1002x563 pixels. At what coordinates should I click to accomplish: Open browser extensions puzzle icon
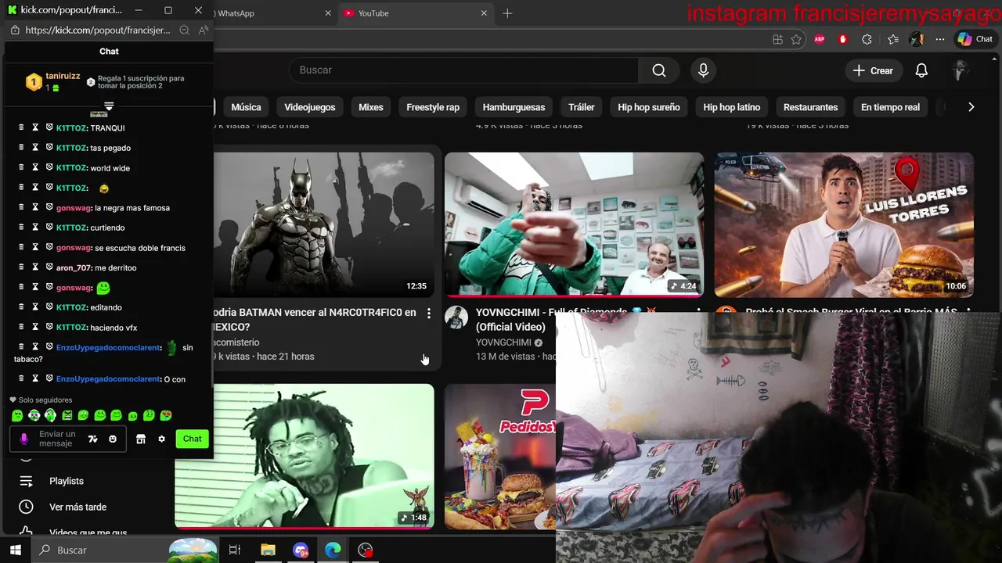click(x=867, y=39)
